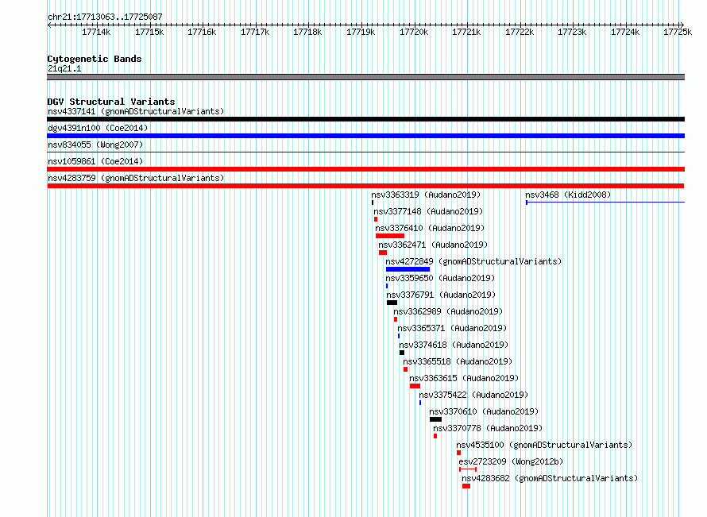
Task: Click the nsv4337141 gnomAD variant label
Action: (x=136, y=111)
